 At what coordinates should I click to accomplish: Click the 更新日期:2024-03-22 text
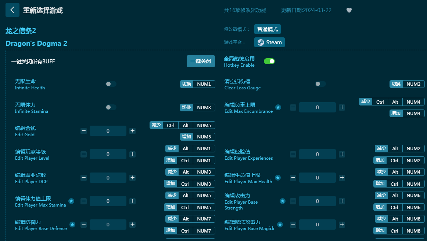306,10
